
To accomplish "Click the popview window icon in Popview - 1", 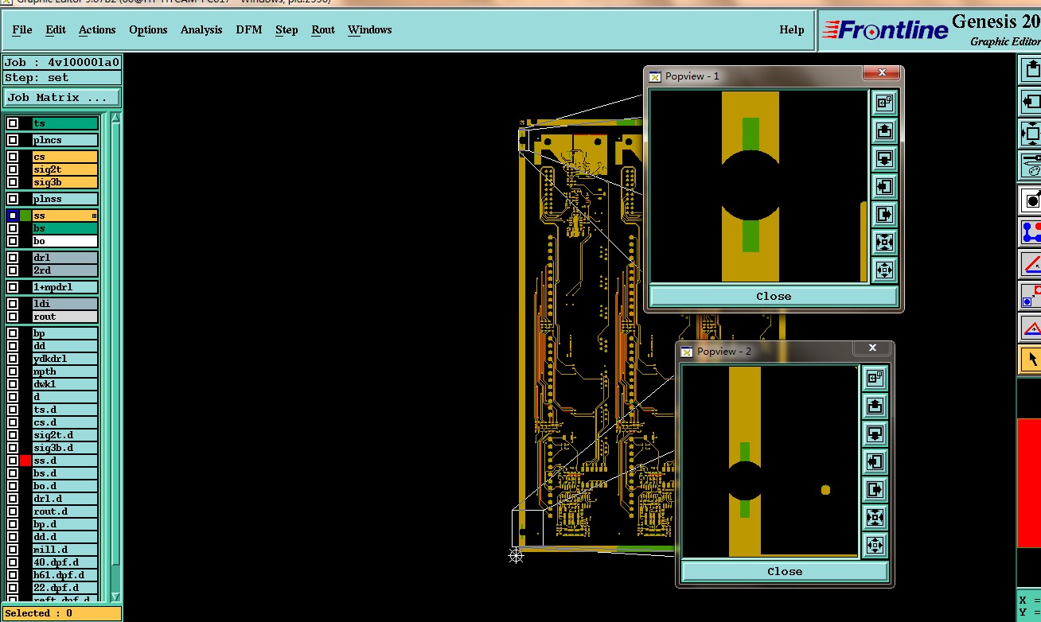I will 884,103.
